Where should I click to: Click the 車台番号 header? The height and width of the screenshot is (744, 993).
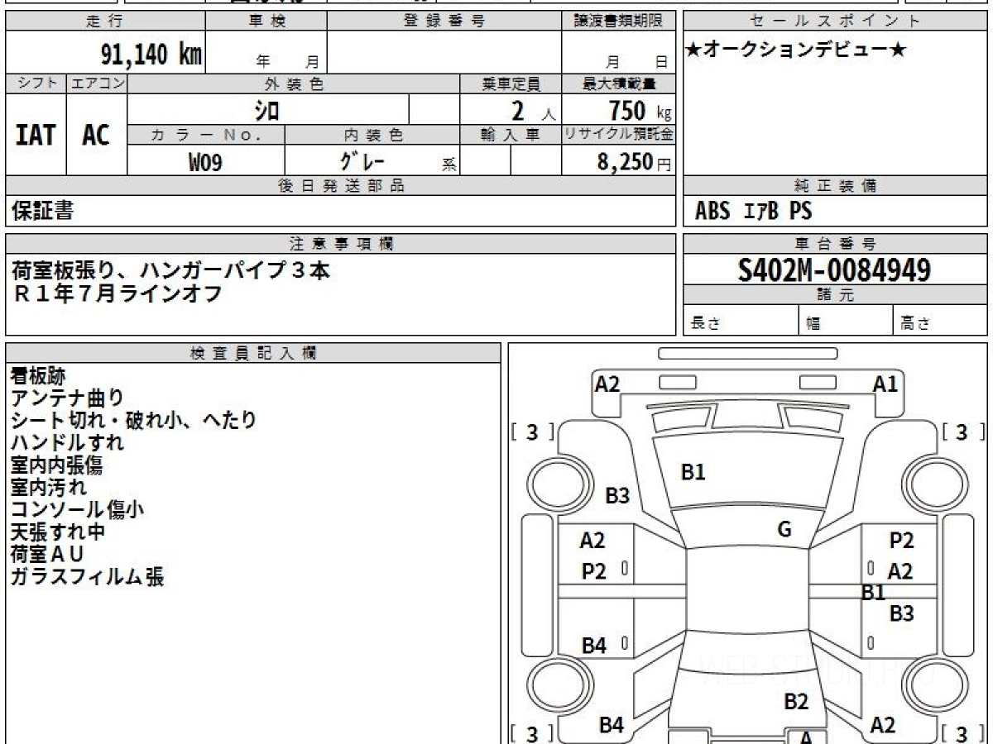click(835, 244)
